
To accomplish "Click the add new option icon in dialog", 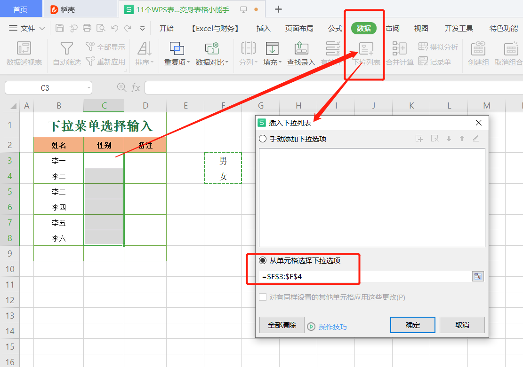I will 419,139.
